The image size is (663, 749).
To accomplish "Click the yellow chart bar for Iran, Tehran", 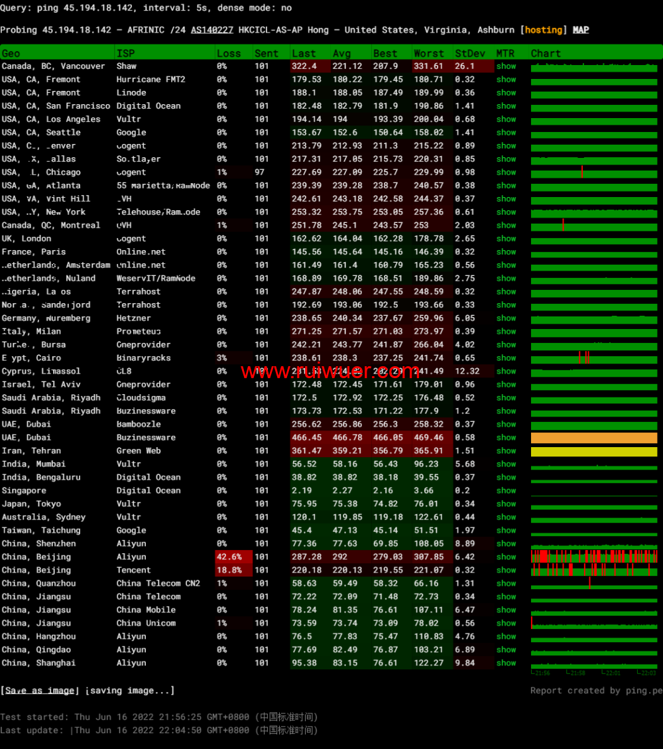I will pos(594,451).
